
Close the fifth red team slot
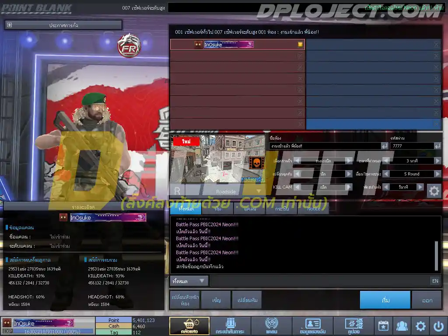pos(300,90)
